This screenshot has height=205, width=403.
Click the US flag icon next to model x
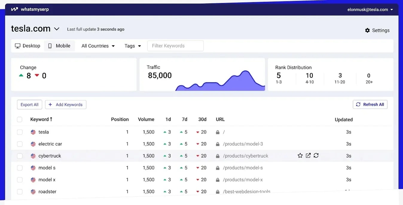(33, 180)
